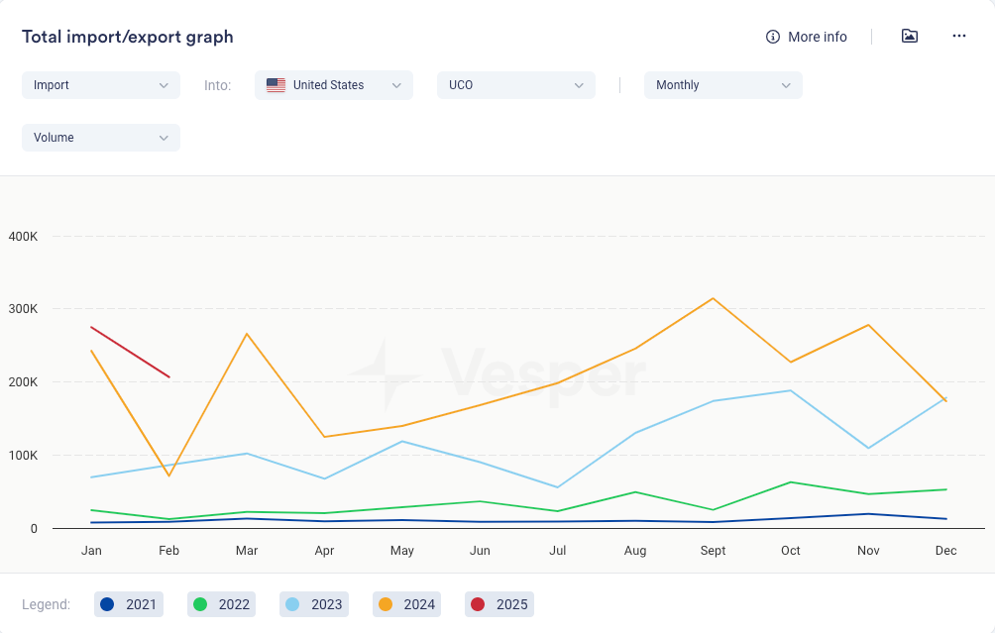Click the More info link text

tap(817, 37)
